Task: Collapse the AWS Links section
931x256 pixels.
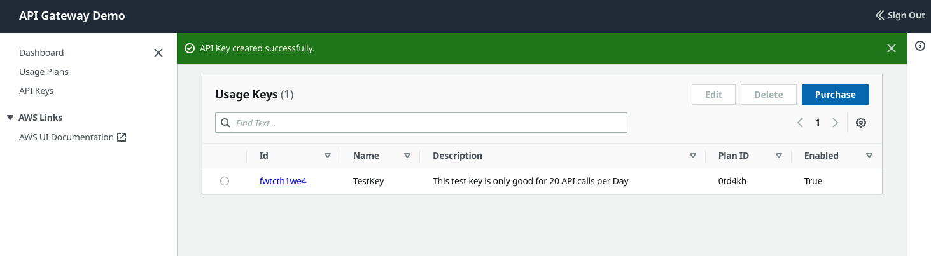Action: [10, 118]
